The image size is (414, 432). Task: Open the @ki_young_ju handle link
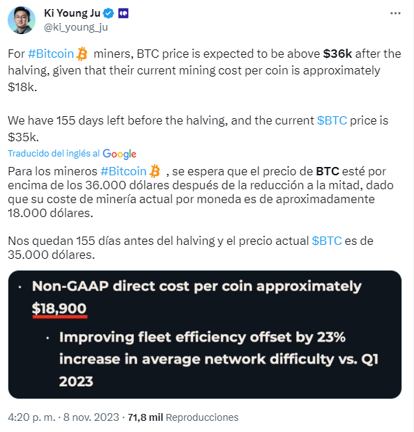pos(76,27)
